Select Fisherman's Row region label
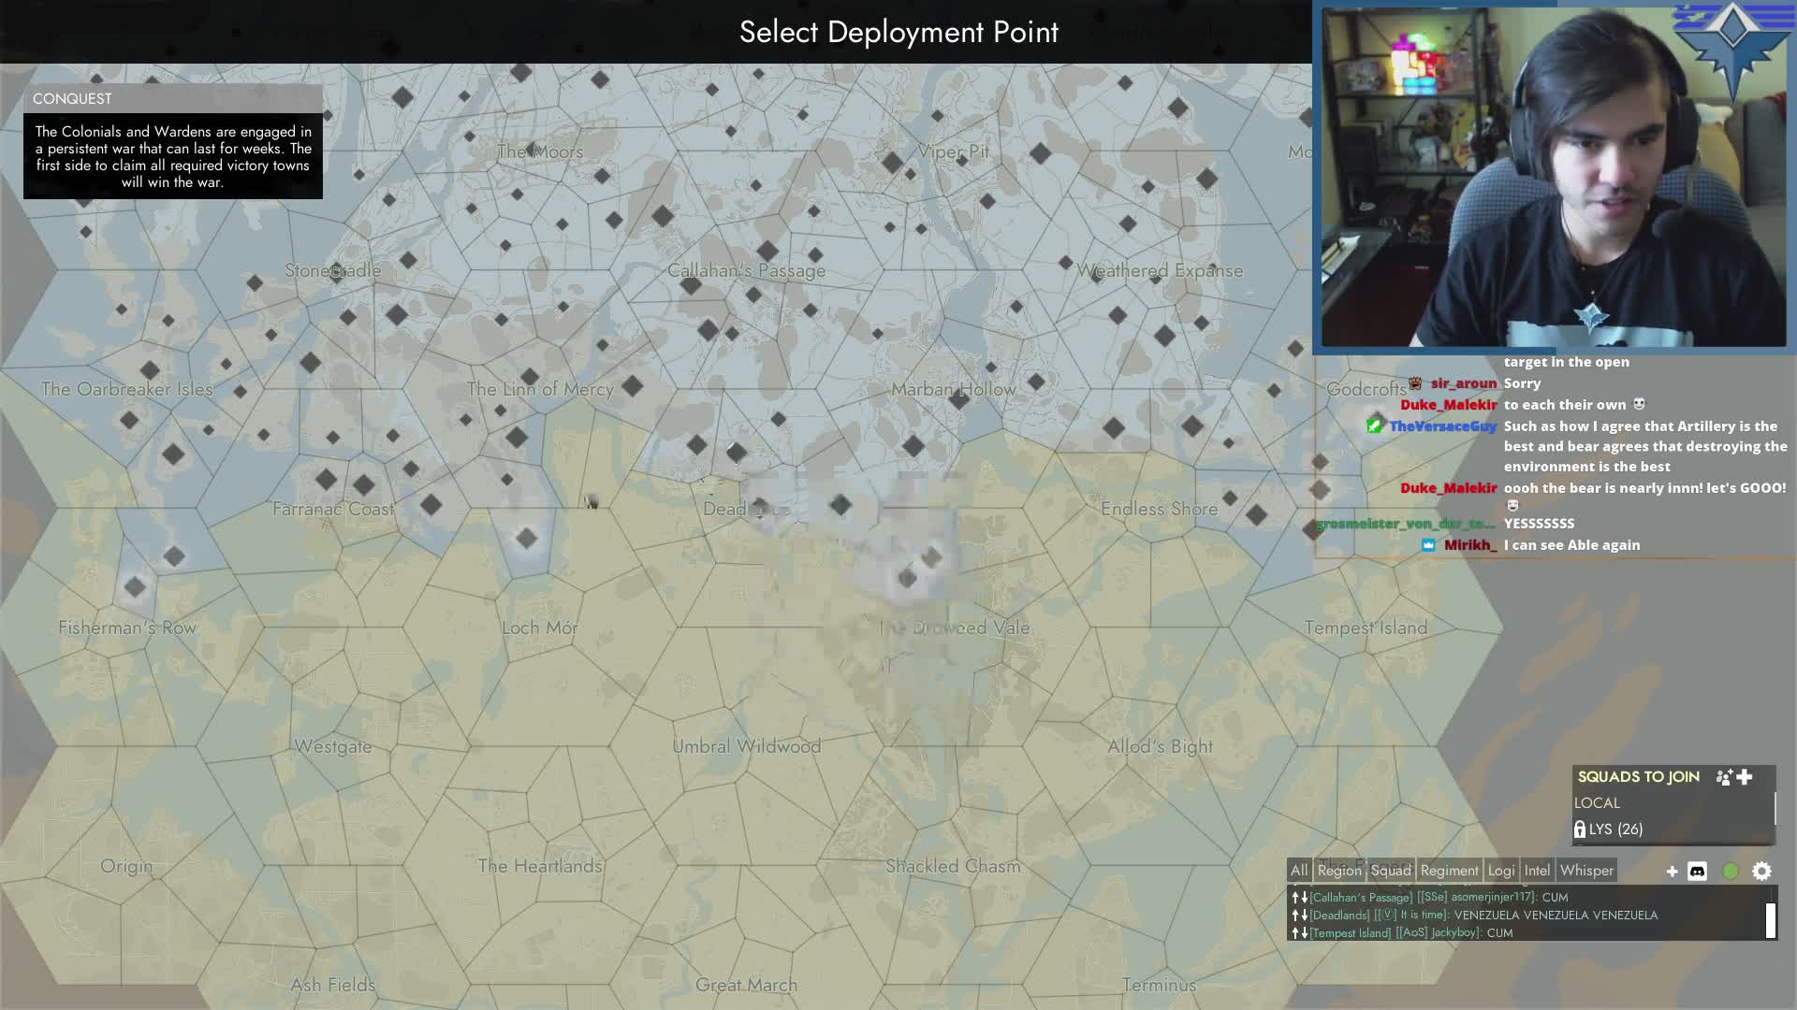The image size is (1797, 1010). [127, 628]
